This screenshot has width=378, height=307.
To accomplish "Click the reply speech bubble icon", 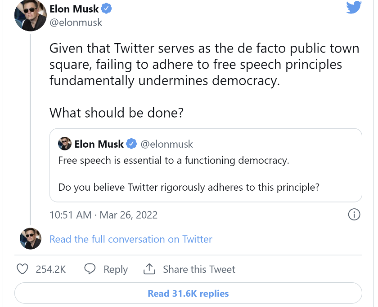I will point(90,269).
